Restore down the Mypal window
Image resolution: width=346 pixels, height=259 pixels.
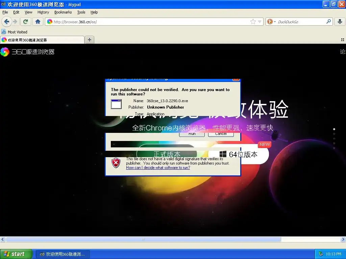(334, 4)
